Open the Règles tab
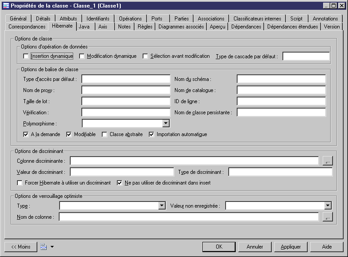The height and width of the screenshot is (257, 348). pos(145,27)
